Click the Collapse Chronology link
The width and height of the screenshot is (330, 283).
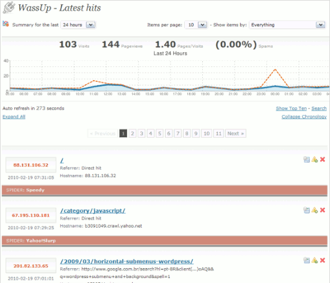tap(304, 117)
